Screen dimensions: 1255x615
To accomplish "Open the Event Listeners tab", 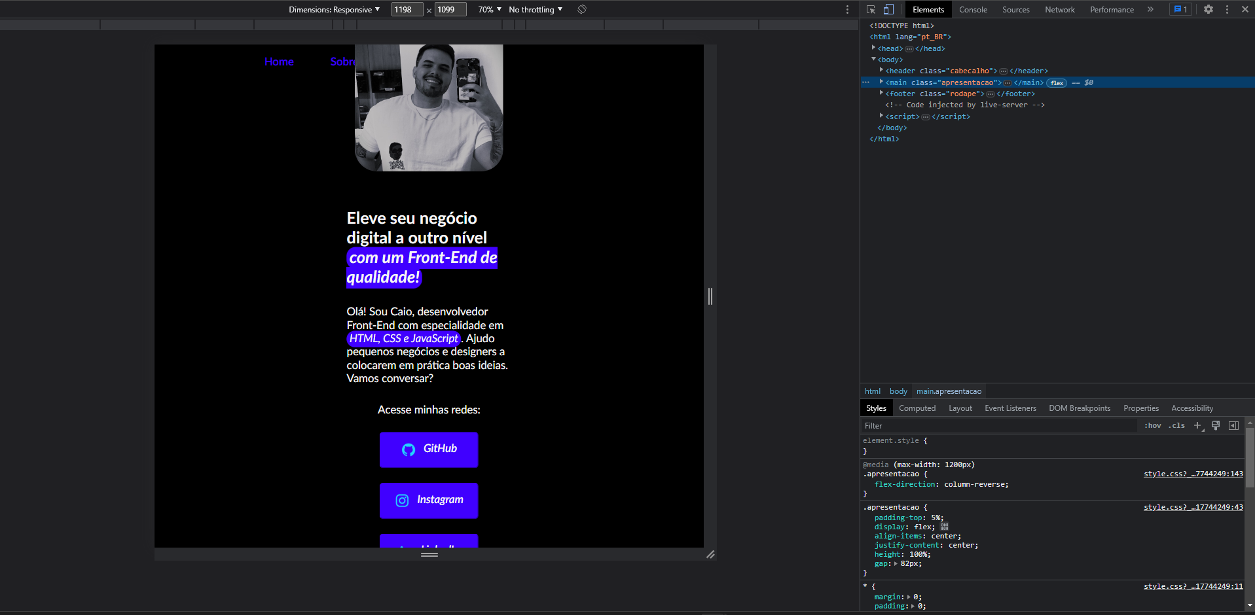I will [x=1010, y=408].
